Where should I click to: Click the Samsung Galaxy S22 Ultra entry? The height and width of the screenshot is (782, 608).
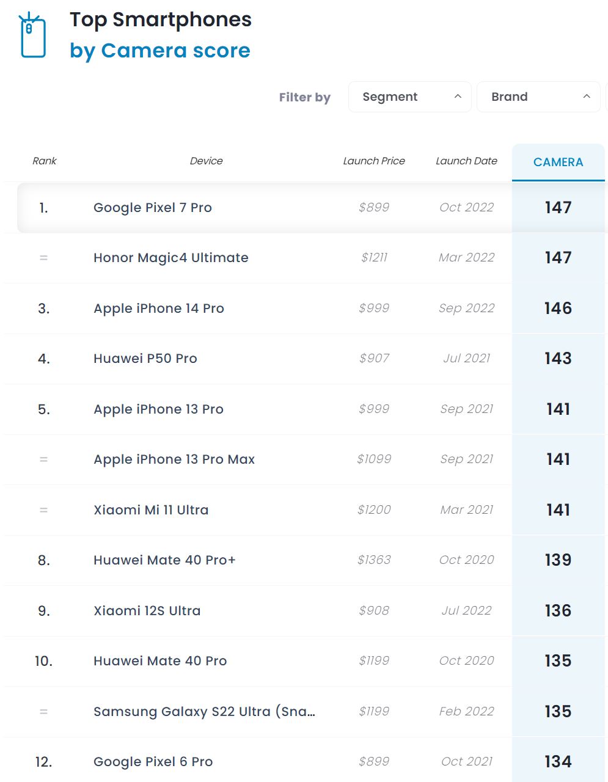coord(204,712)
